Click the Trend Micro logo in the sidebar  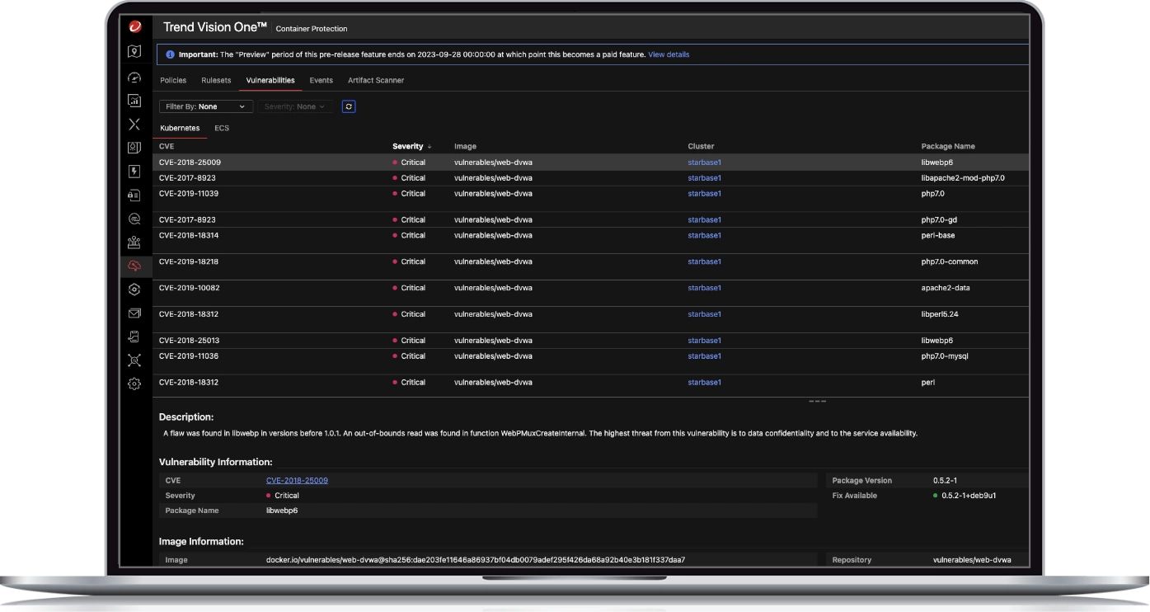pyautogui.click(x=134, y=27)
